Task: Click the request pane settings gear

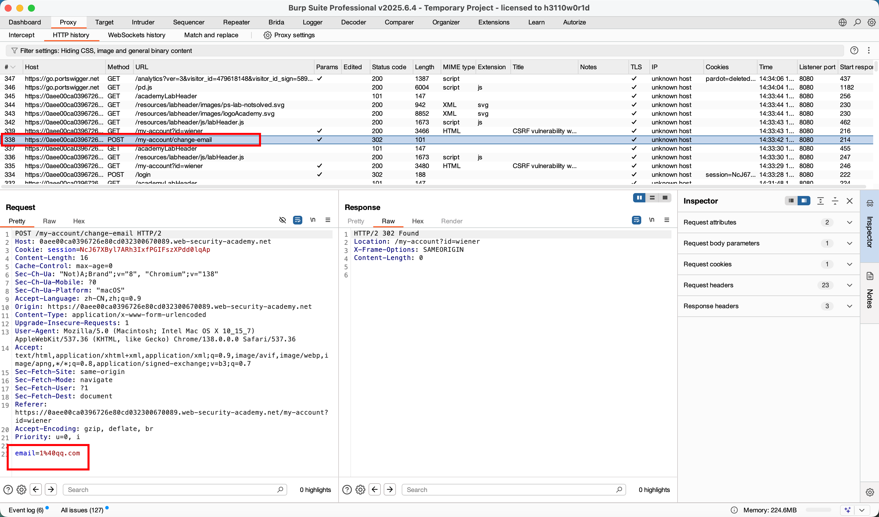Action: (x=22, y=489)
